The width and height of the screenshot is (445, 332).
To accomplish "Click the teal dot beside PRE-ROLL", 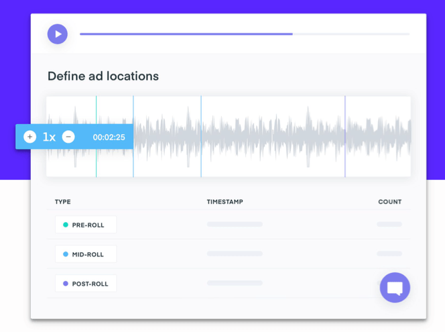I will coord(65,225).
